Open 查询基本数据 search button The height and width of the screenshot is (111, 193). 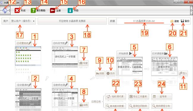coord(116,106)
